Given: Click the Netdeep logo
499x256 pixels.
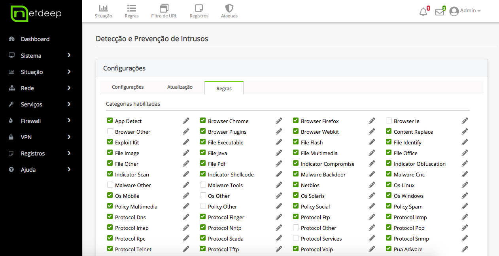Looking at the screenshot, I should point(36,14).
